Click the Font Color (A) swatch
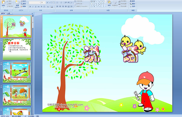The width and height of the screenshot is (182, 117). (52, 7)
